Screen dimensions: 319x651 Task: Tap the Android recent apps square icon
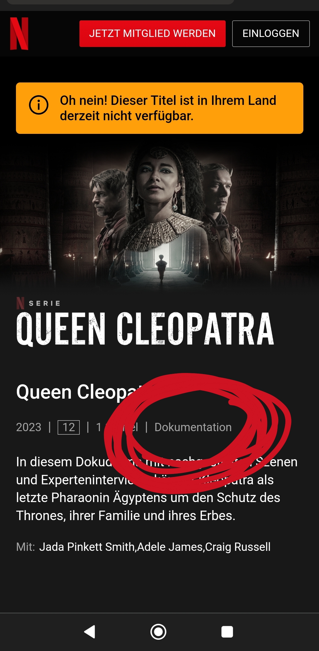[227, 632]
